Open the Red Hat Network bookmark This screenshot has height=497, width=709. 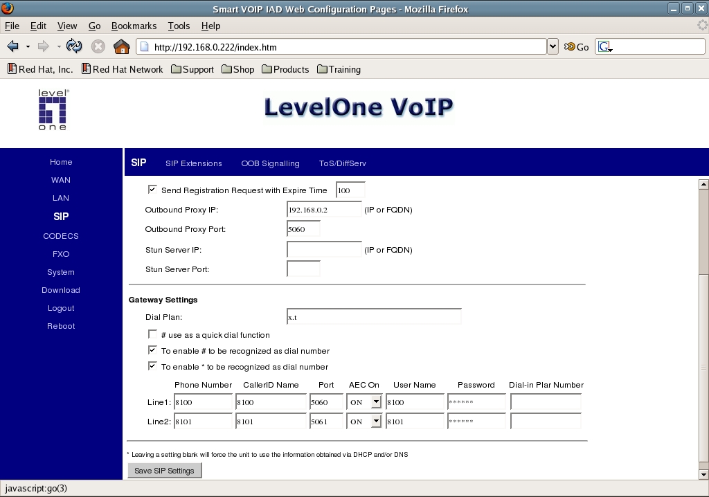(x=122, y=69)
